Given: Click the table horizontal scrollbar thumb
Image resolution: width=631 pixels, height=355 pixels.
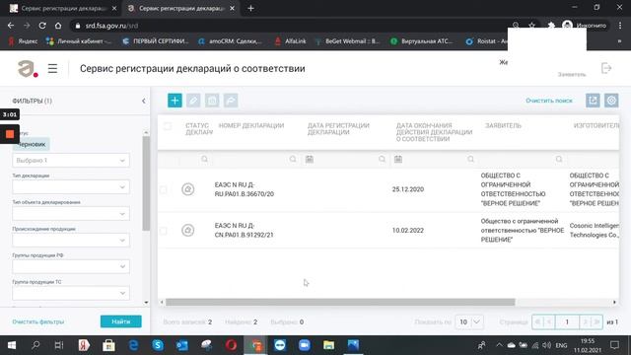Looking at the screenshot, I should [340, 302].
